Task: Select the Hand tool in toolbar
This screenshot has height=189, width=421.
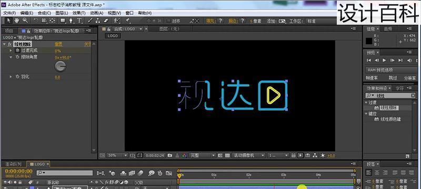Action: pos(17,20)
